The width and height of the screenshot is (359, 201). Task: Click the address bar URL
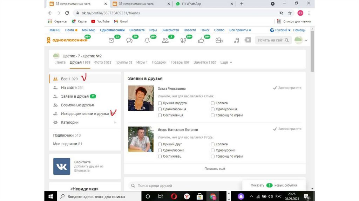tap(111, 13)
